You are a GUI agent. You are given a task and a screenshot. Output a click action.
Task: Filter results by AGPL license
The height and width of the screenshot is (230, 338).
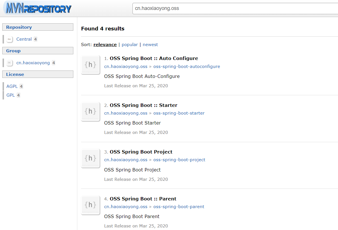[12, 86]
